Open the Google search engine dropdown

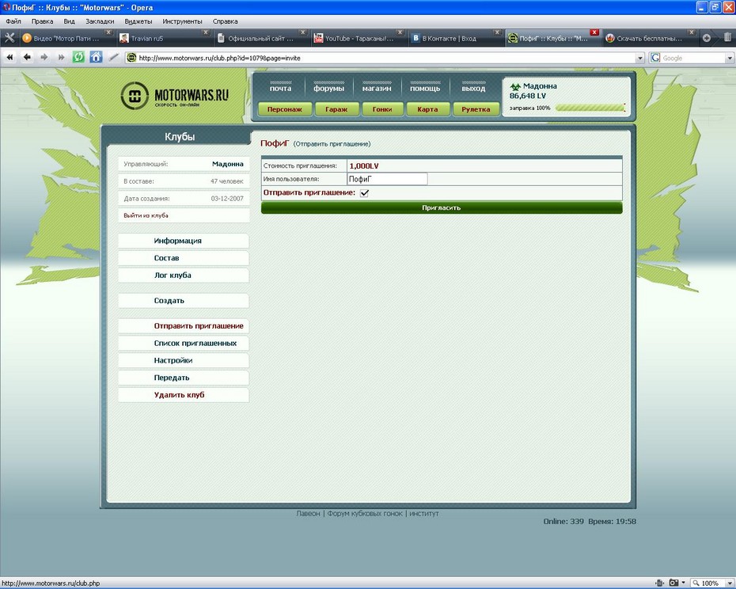(x=730, y=58)
